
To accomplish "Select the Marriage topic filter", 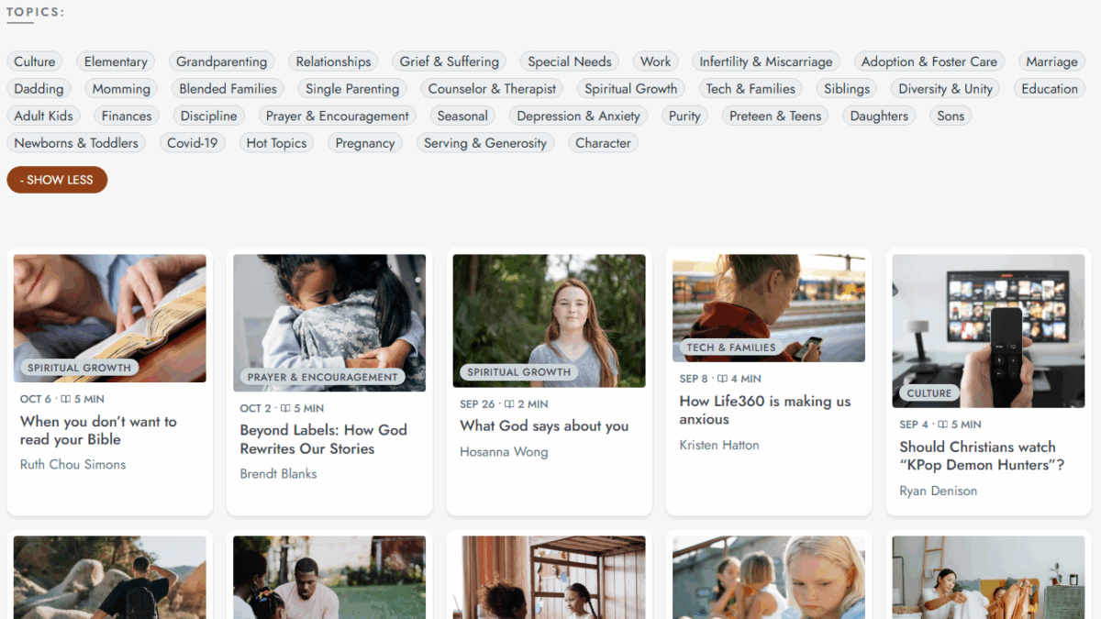I will 1051,61.
